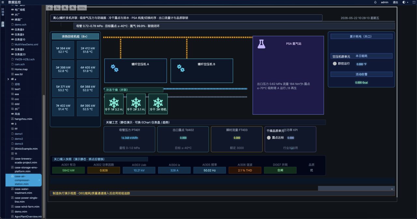Open the theme contrast dropdown
Viewport: 417px width, 219px height.
coord(406,2)
